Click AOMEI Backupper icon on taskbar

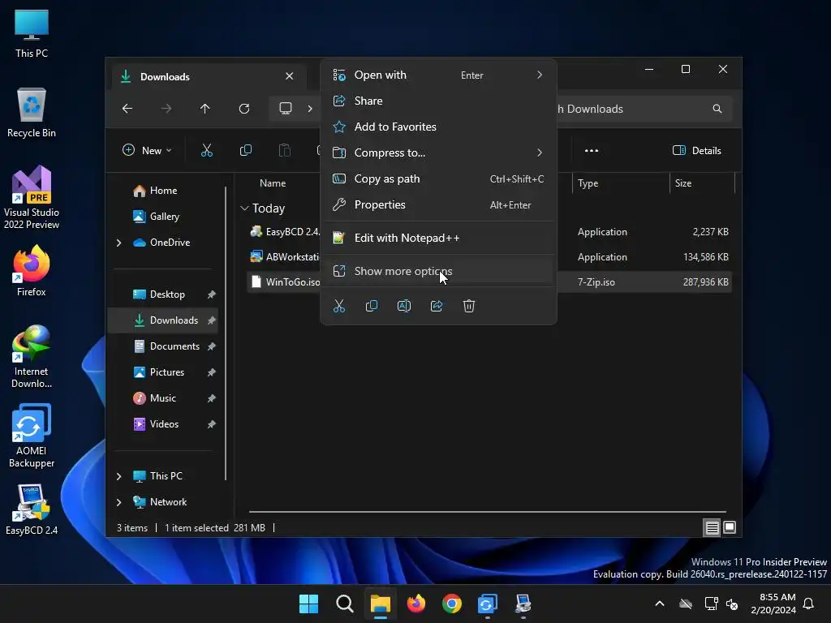pos(488,604)
